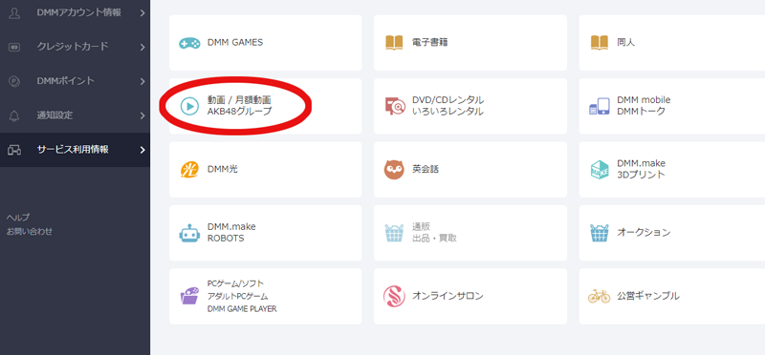Image resolution: width=765 pixels, height=355 pixels.
Task: Open DMM.make 3Dプリント text
Action: (641, 169)
